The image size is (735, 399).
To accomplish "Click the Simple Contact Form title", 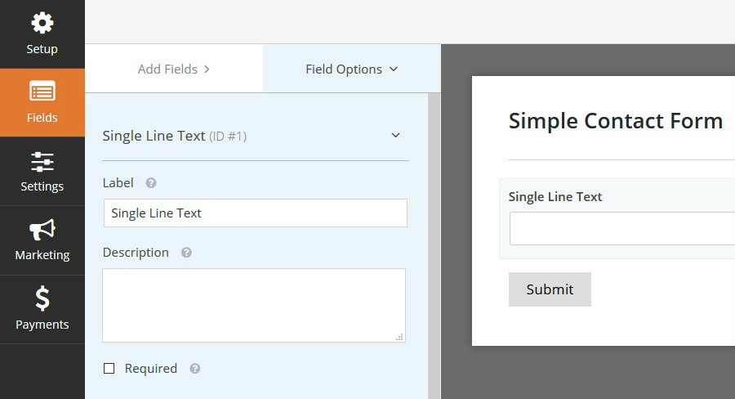I will coord(616,121).
